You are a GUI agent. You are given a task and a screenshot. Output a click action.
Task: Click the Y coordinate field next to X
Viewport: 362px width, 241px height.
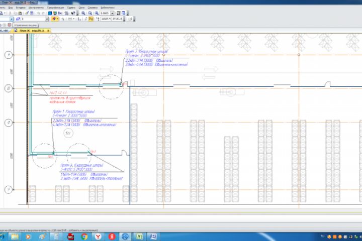(x=117, y=19)
